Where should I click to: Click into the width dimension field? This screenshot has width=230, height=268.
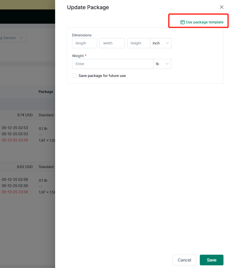pyautogui.click(x=112, y=43)
